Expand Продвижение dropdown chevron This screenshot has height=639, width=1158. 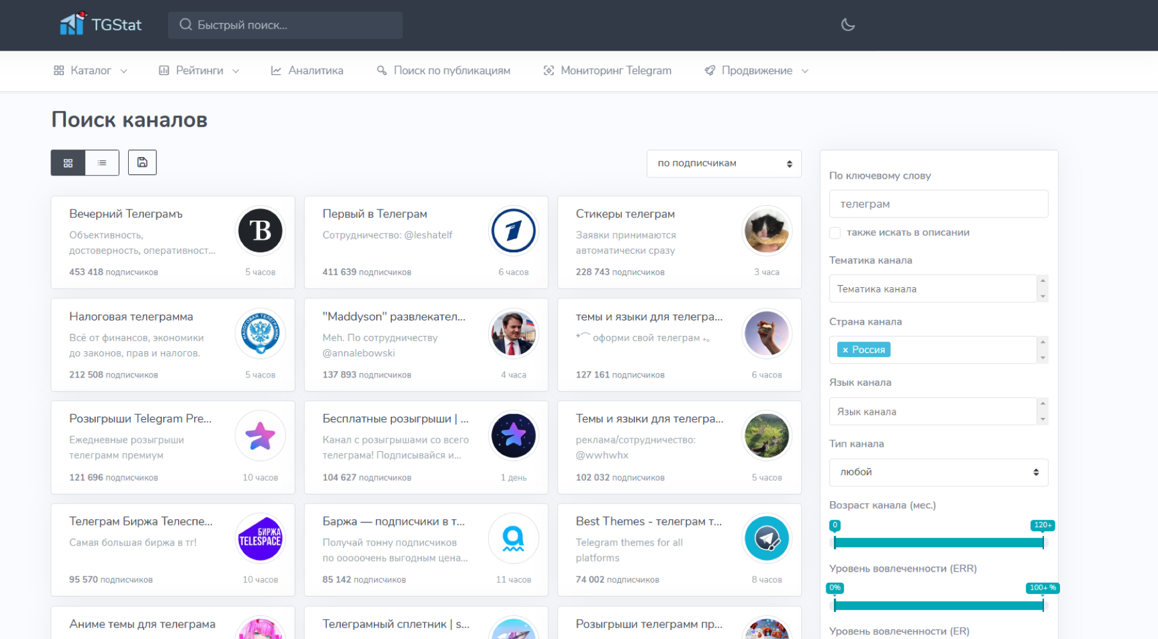805,71
